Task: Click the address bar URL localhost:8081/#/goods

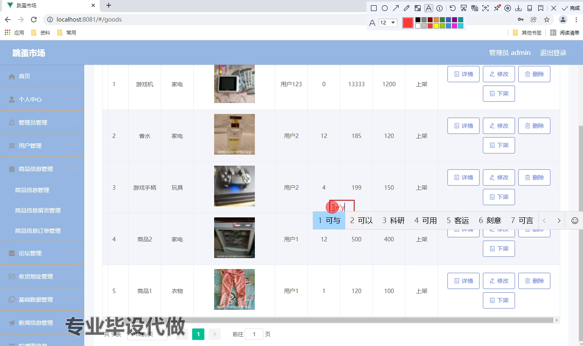Action: click(89, 20)
